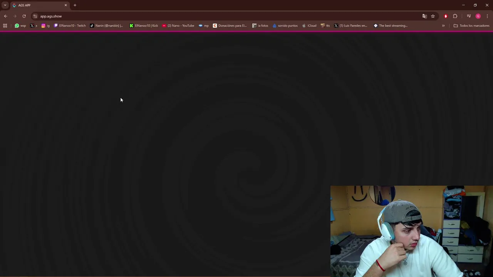493x277 pixels.
Task: Open a new tab
Action: point(75,5)
